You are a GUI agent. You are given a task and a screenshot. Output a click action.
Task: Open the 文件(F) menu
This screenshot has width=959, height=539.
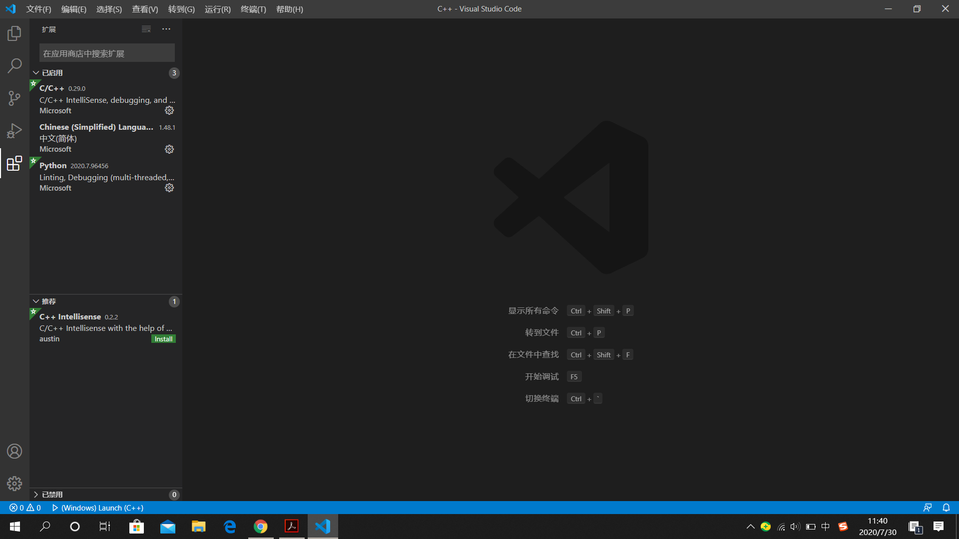[38, 9]
